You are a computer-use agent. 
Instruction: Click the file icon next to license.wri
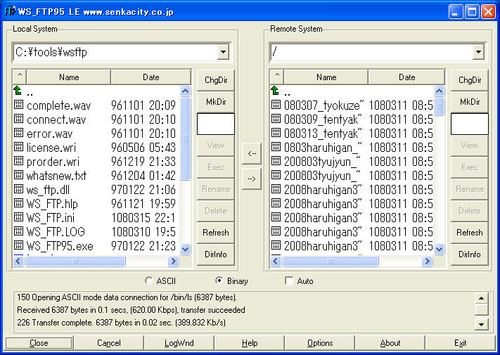(18, 147)
